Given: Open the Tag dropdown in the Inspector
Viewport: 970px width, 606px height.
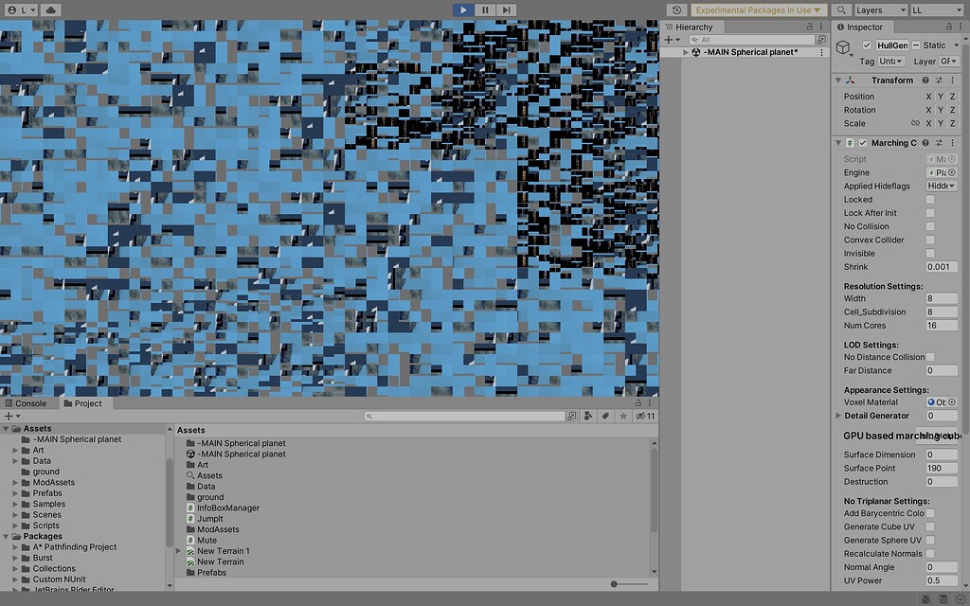Looking at the screenshot, I should (890, 61).
